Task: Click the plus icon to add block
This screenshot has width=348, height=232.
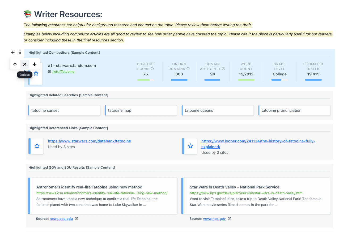Action: click(x=13, y=52)
